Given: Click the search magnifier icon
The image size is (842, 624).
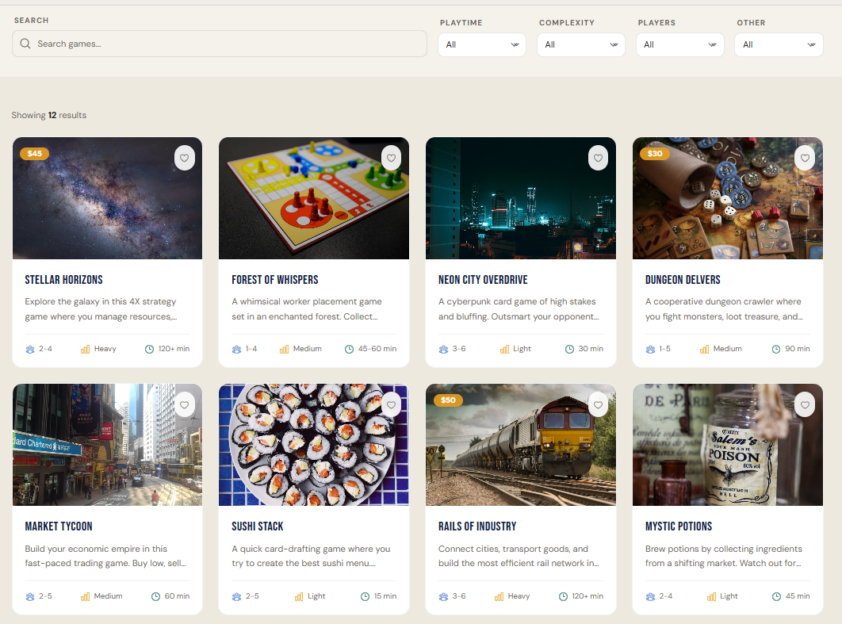Looking at the screenshot, I should coord(26,44).
